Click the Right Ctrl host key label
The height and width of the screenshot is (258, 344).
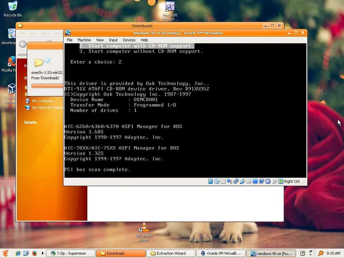[x=292, y=181]
